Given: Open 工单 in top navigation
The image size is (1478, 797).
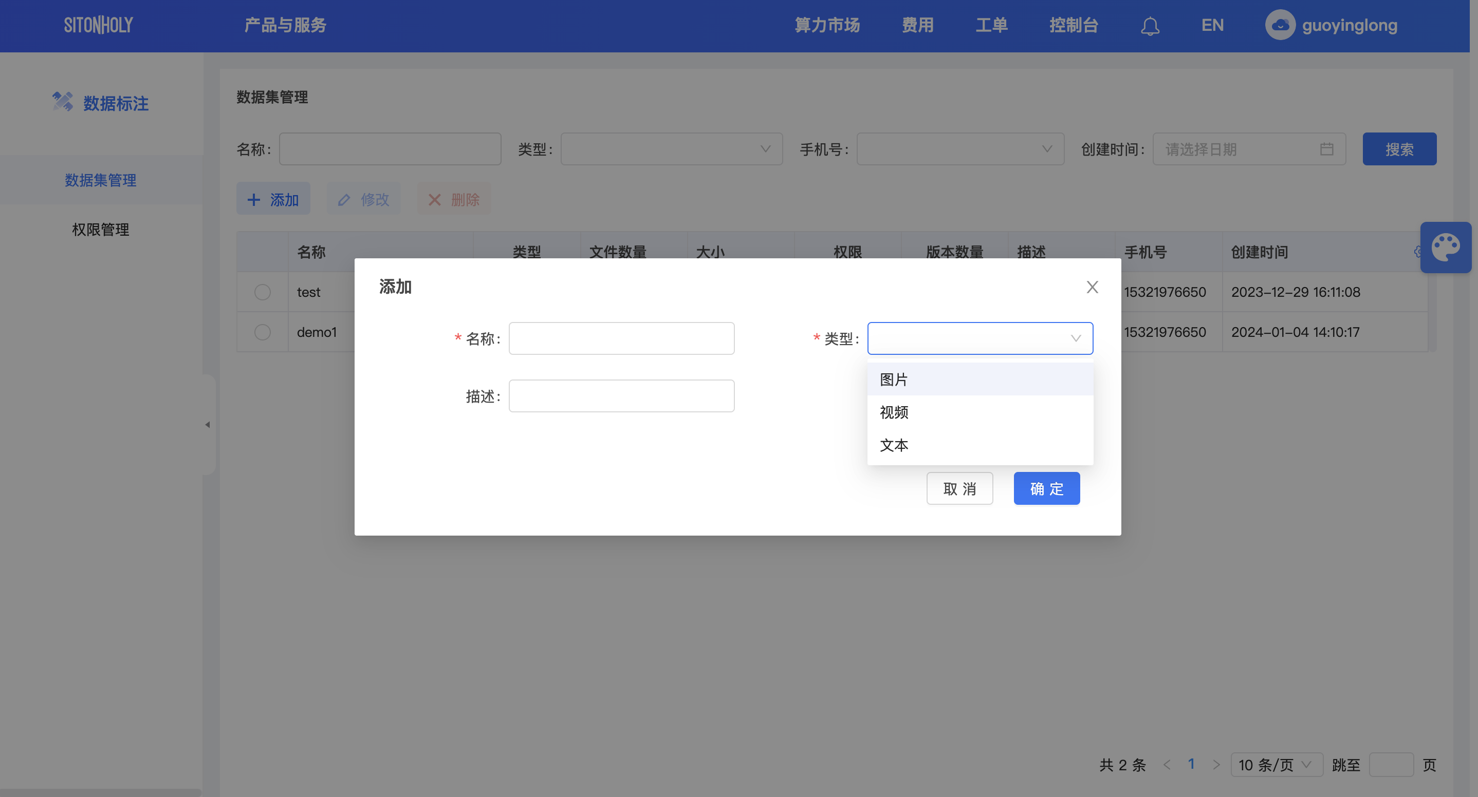Looking at the screenshot, I should coord(991,25).
